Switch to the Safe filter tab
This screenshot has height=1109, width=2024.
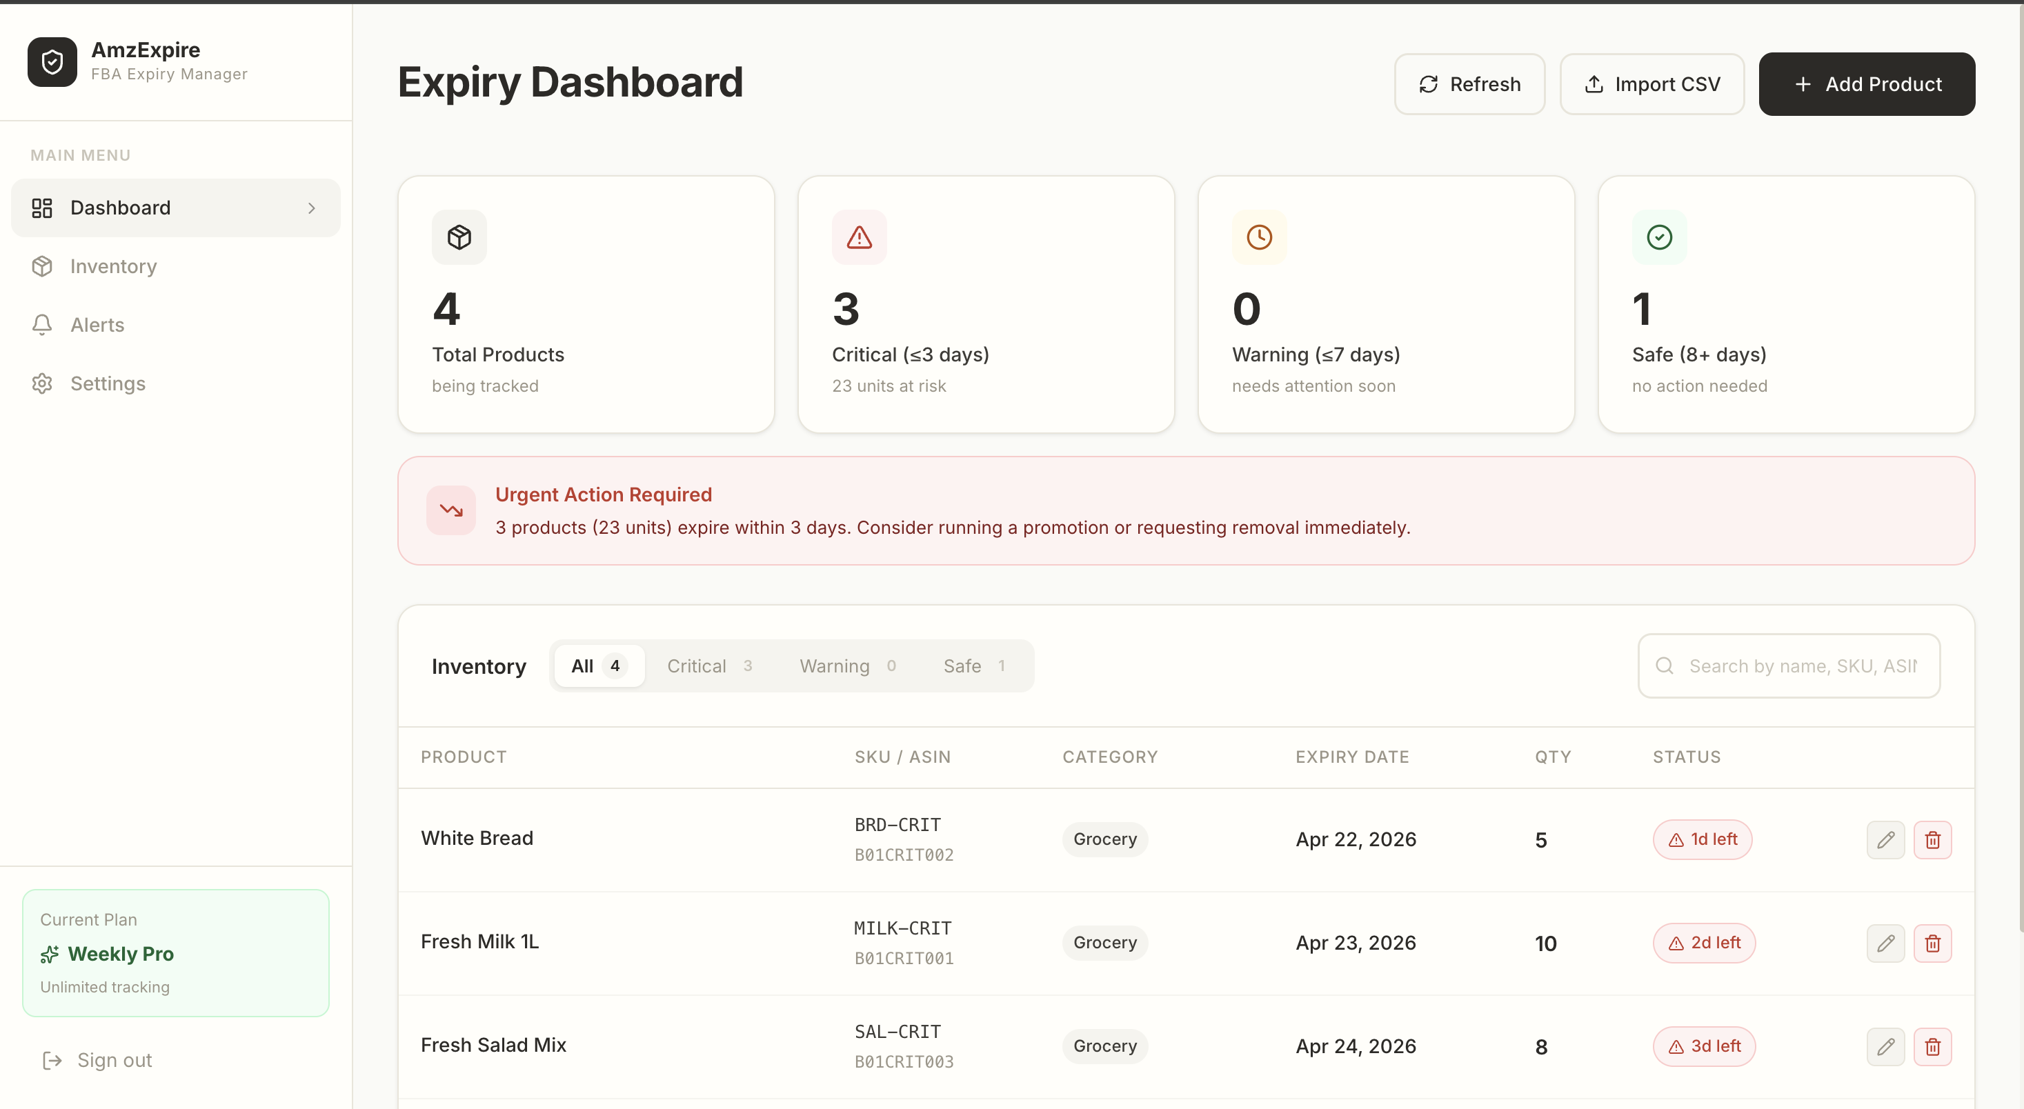[x=974, y=666]
